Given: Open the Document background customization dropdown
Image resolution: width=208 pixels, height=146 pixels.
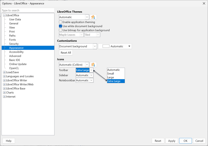Looking at the screenshot, I should click(x=78, y=46).
